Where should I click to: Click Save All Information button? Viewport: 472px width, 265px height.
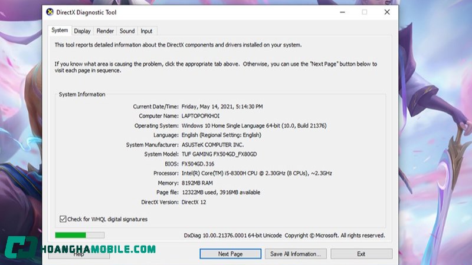point(296,254)
